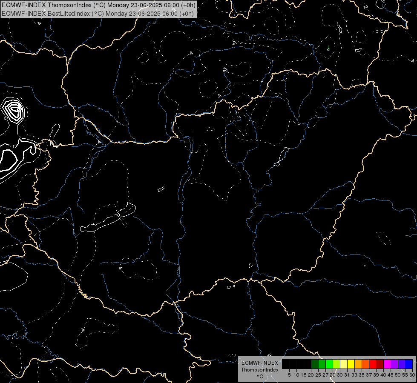Click the green marker in the northeast
417x383 pixels.
click(x=328, y=49)
